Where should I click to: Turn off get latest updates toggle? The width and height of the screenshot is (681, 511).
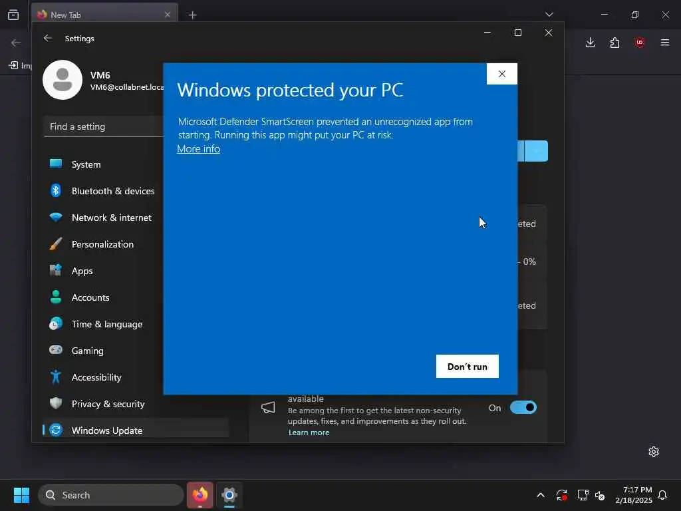(523, 408)
